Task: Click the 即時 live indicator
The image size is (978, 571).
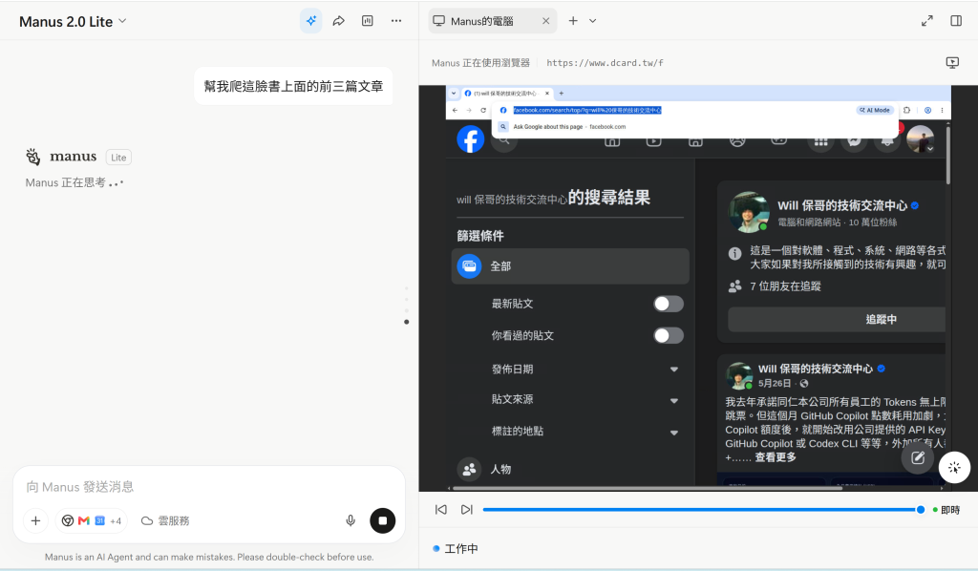Action: point(946,510)
